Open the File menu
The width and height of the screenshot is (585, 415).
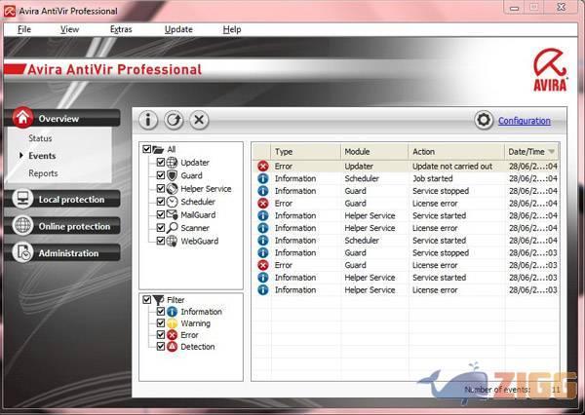tap(24, 29)
